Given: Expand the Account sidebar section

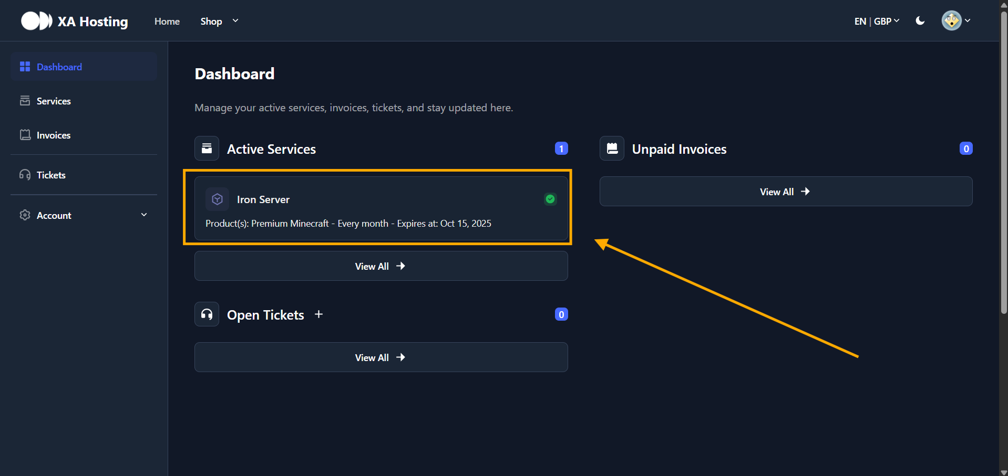Looking at the screenshot, I should tap(84, 215).
